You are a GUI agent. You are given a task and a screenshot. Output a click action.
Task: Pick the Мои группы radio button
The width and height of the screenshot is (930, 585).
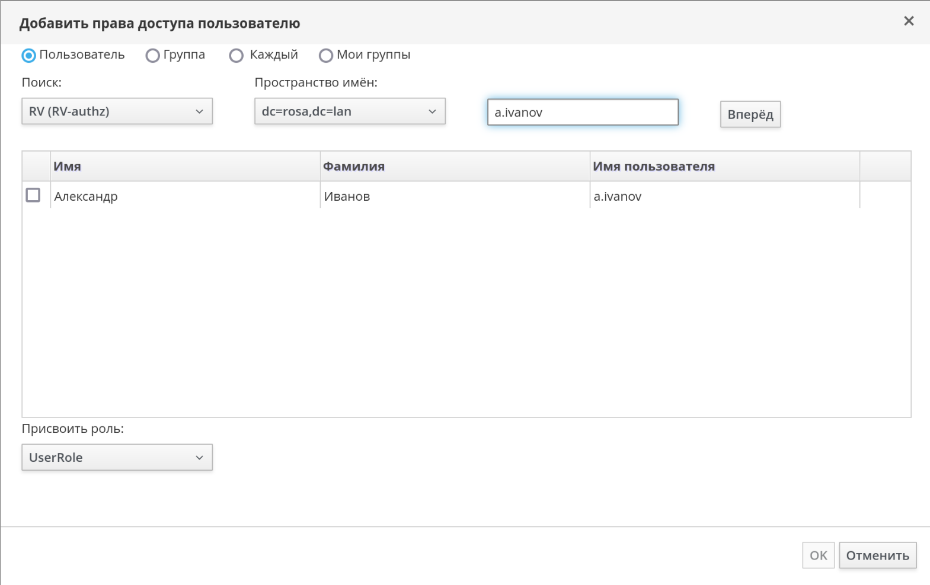[325, 56]
